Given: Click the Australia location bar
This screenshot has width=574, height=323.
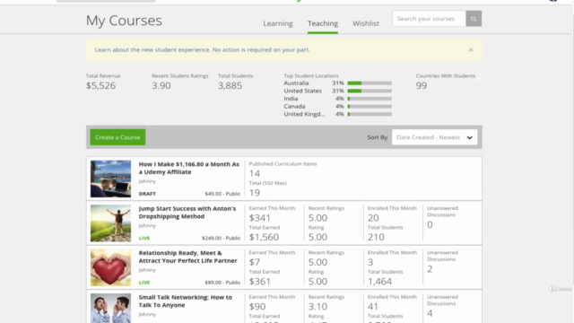Looking at the screenshot, I should pyautogui.click(x=370, y=83).
